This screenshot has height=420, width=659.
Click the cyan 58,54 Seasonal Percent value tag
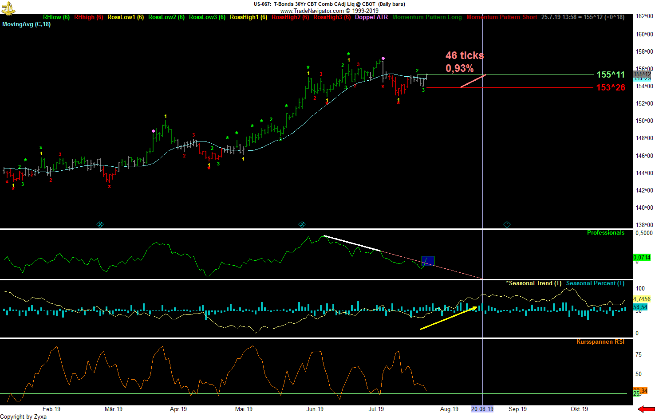tap(640, 307)
